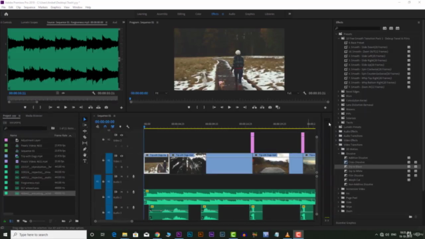Toggle Snap in timeline (magnet icon)

105,127
